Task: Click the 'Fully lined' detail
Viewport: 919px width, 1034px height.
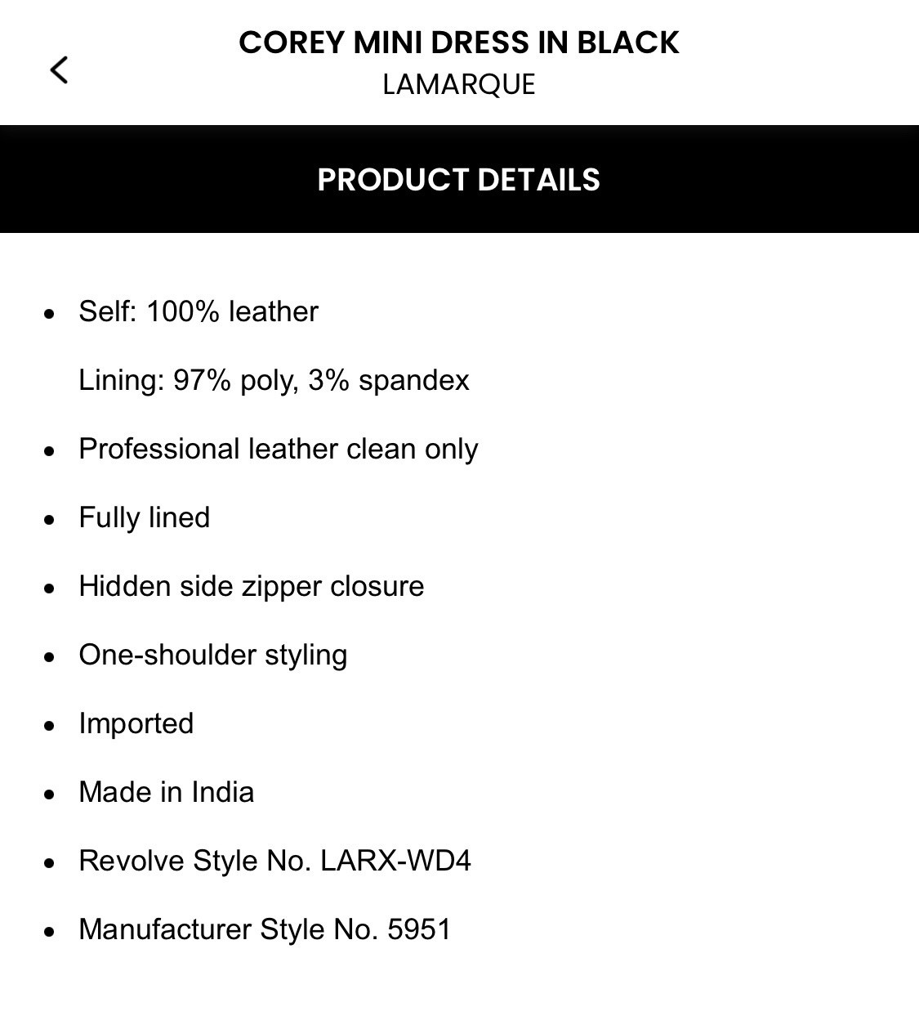Action: 144,517
